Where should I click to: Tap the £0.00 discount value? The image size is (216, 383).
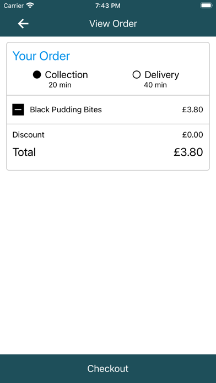click(192, 135)
